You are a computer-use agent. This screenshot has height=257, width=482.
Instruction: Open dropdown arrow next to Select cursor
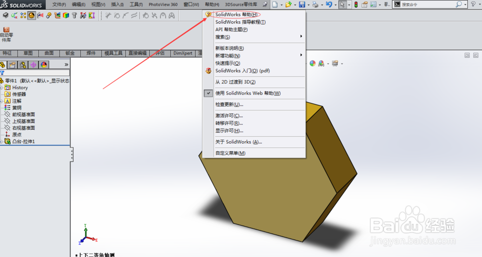coord(349,5)
